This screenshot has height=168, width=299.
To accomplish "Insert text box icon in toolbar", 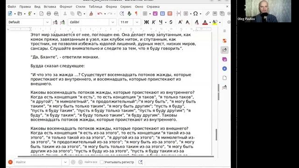I will click(x=170, y=14).
